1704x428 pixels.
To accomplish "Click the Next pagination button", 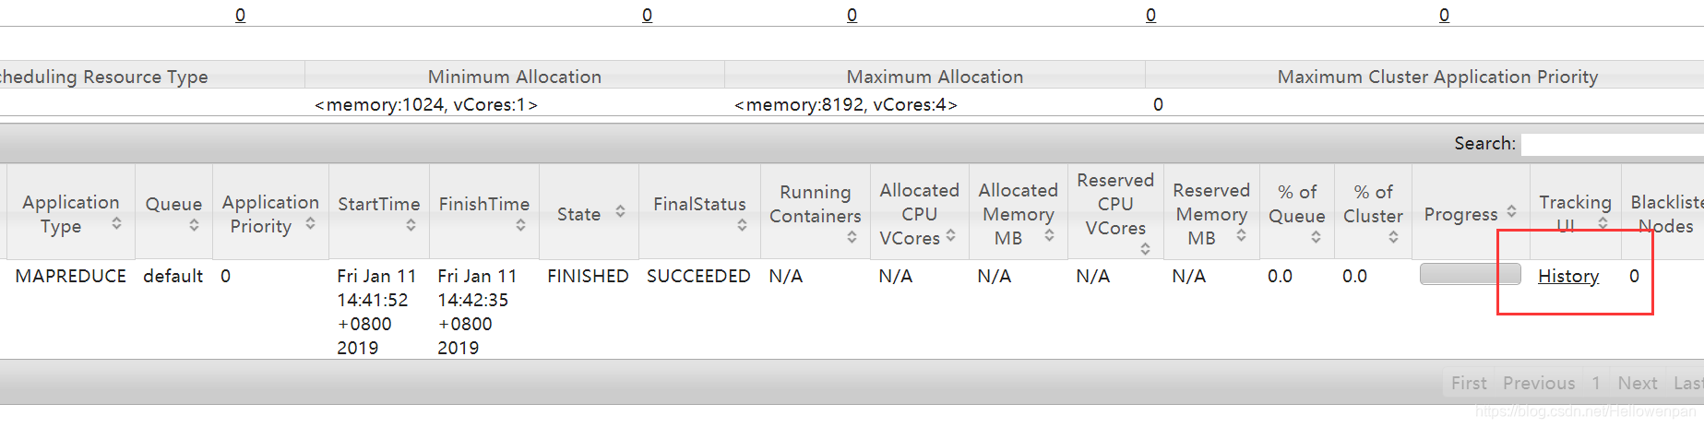I will point(1637,383).
